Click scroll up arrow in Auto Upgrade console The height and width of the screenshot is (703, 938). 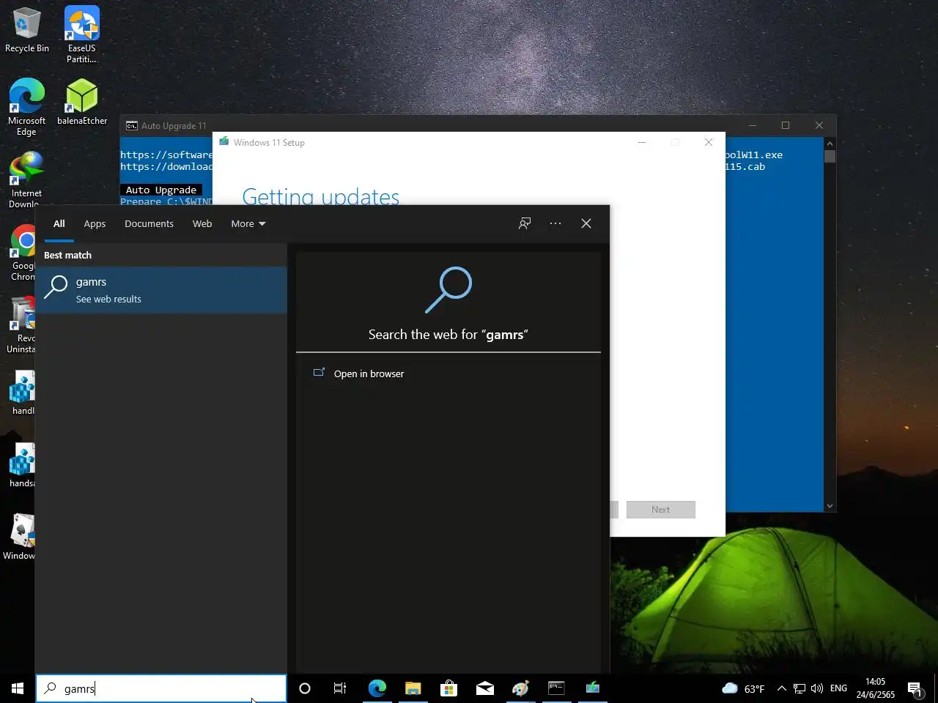click(830, 144)
